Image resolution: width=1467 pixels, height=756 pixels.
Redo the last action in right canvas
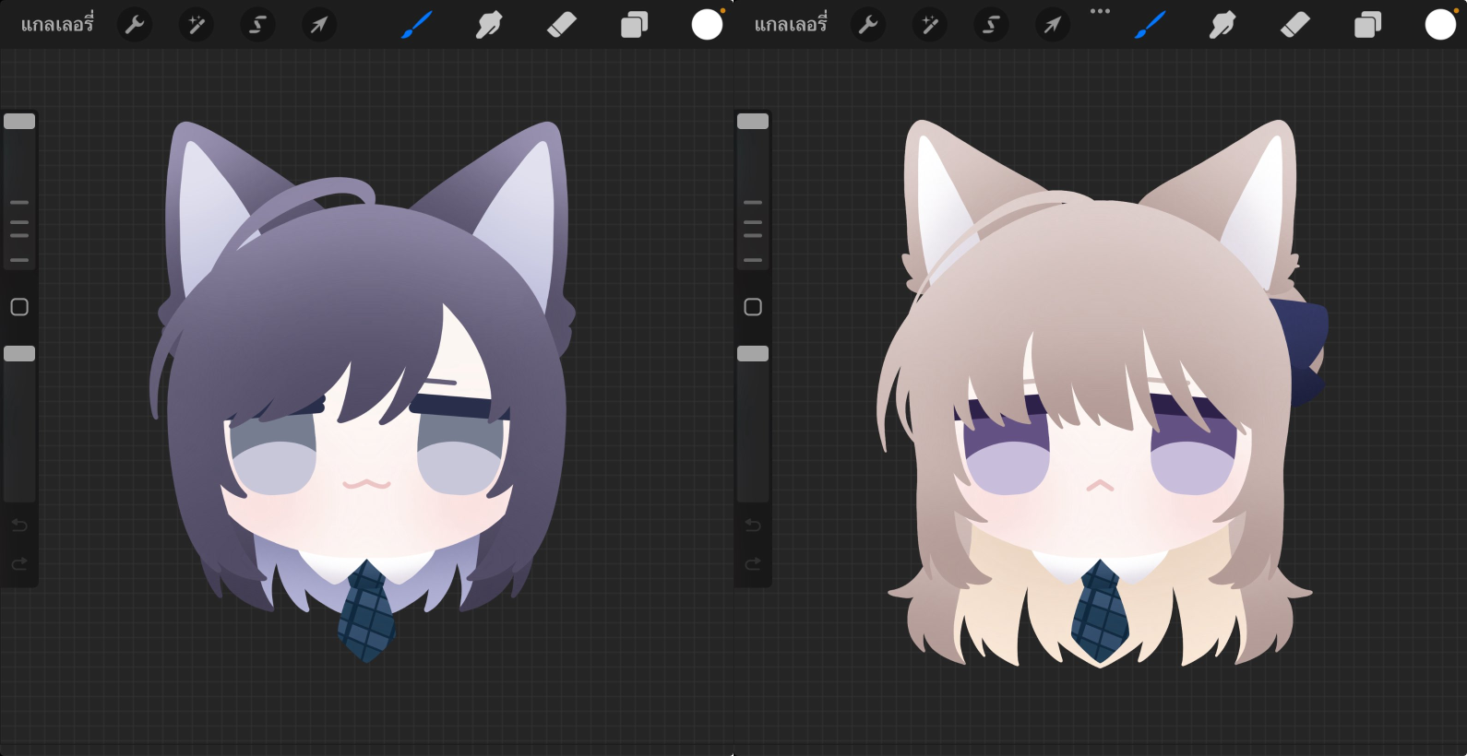click(x=753, y=563)
